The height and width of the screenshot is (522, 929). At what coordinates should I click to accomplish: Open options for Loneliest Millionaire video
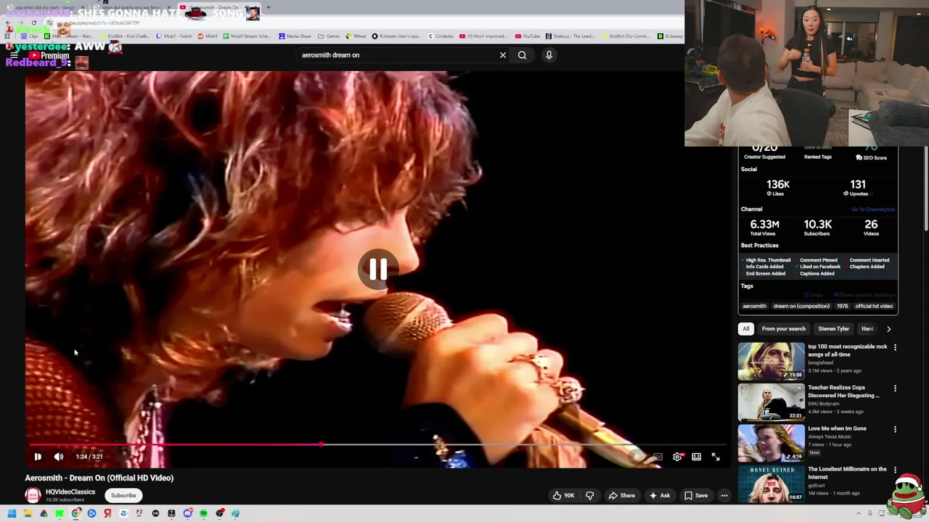[x=895, y=471]
